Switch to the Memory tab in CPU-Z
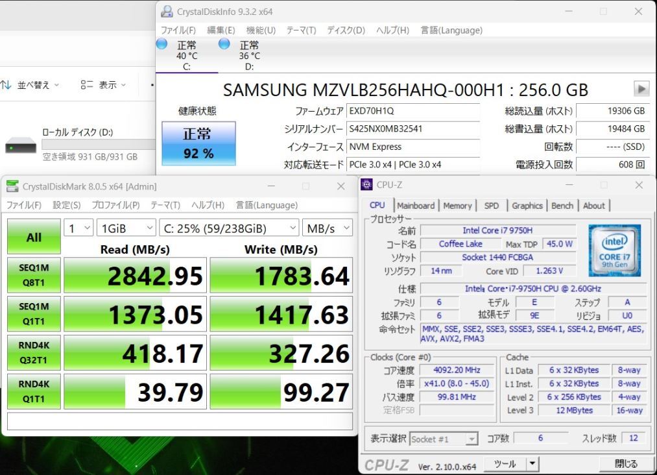The image size is (657, 475). [457, 206]
